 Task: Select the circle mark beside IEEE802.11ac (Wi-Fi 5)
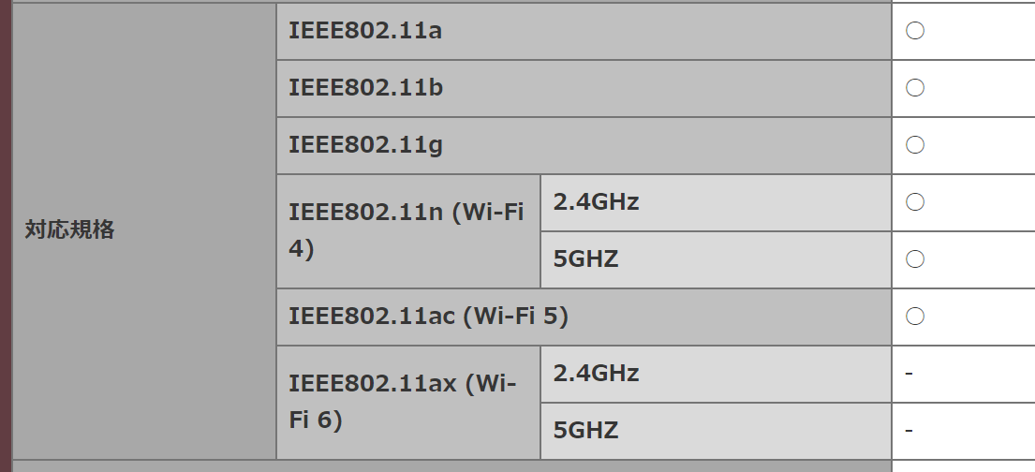[915, 317]
